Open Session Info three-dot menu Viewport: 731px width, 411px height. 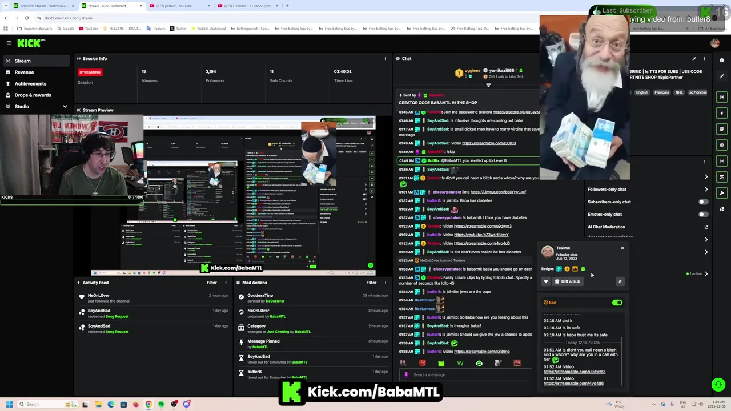point(385,58)
